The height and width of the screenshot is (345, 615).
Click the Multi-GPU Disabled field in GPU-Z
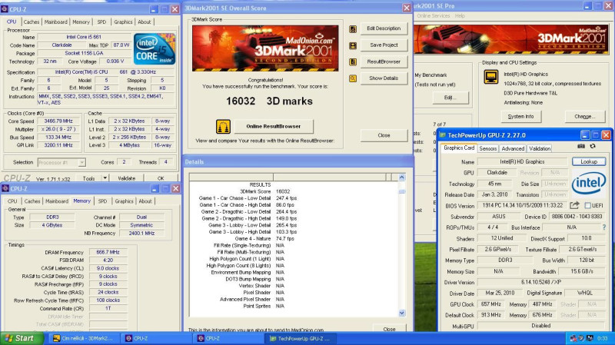tap(541, 326)
